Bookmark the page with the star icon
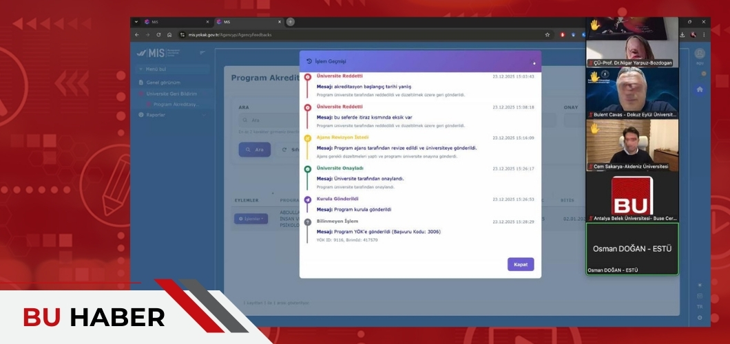730x344 pixels. pyautogui.click(x=547, y=34)
